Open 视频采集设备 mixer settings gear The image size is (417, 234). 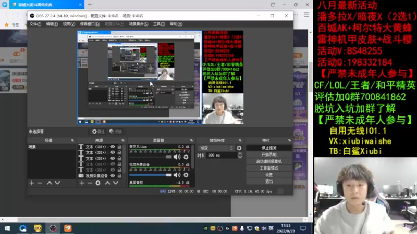click(186, 175)
